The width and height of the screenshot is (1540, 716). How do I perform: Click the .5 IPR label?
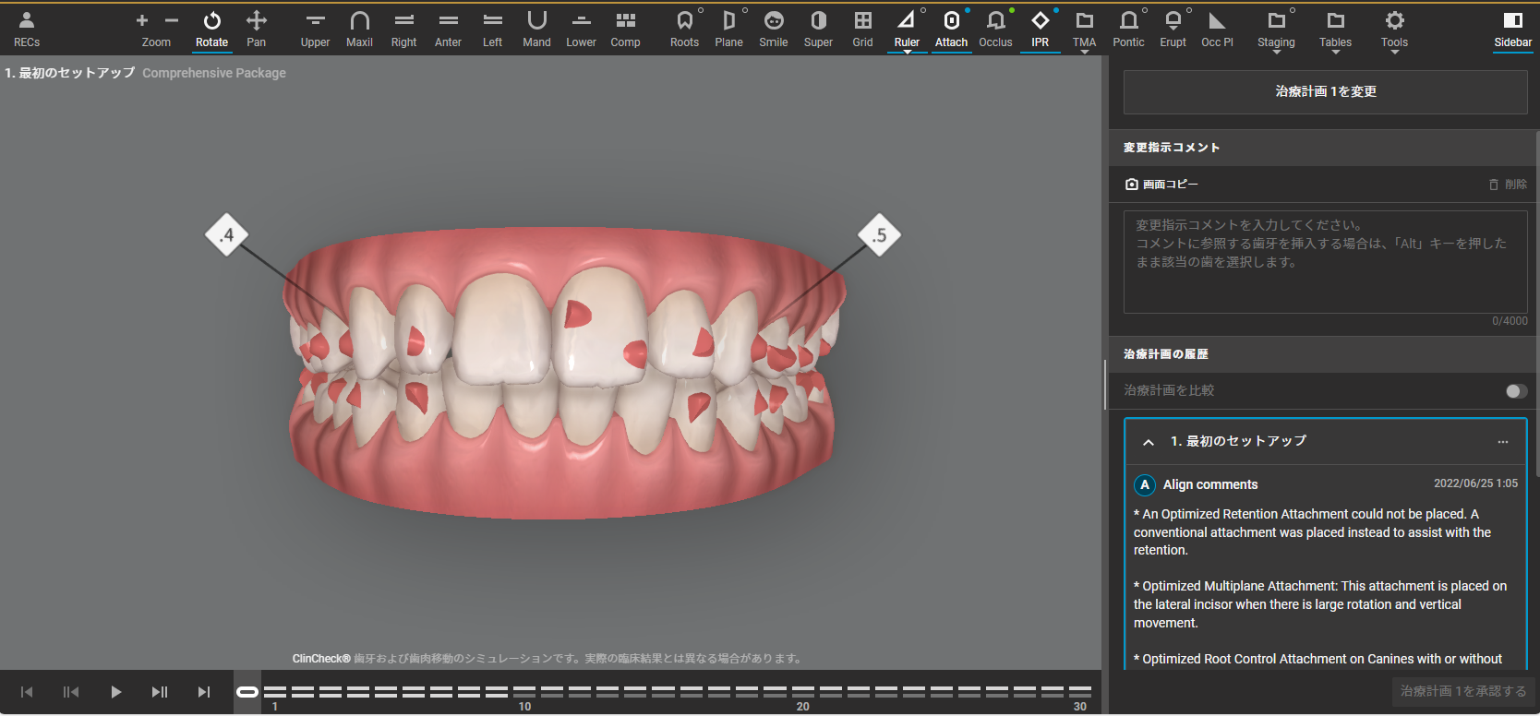[879, 235]
